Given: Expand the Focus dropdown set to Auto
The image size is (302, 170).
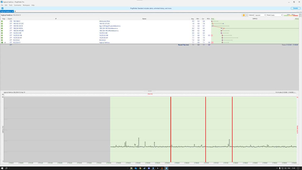Looking at the screenshot, I should pos(277,15).
